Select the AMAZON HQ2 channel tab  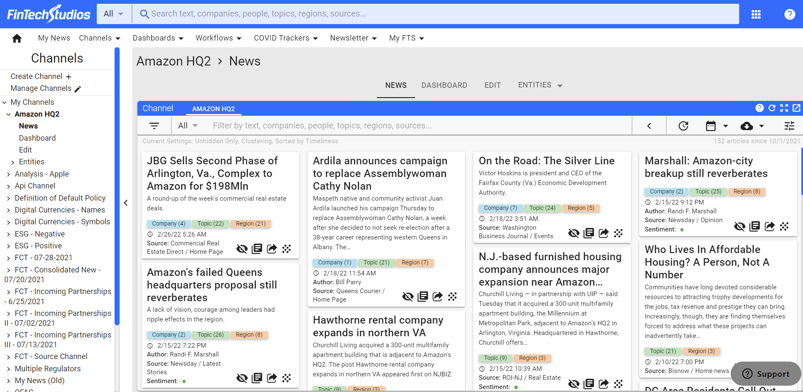point(213,109)
